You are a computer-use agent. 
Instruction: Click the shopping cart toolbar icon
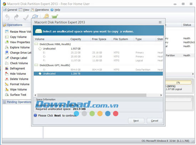(55, 16)
